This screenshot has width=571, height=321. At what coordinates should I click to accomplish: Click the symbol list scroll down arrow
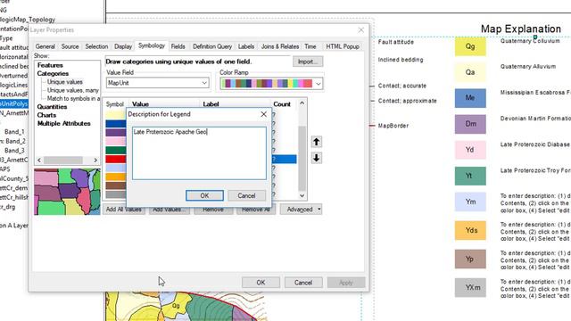point(302,195)
